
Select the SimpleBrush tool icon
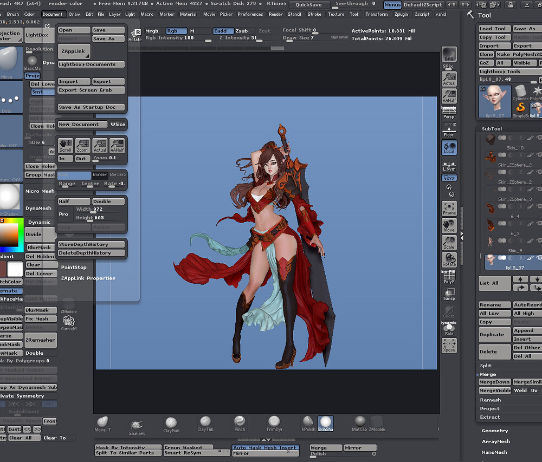[520, 110]
